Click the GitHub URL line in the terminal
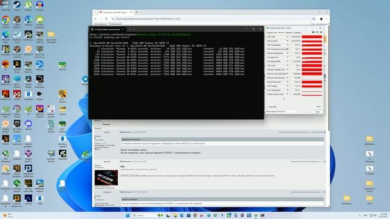The image size is (390, 219). point(140,35)
